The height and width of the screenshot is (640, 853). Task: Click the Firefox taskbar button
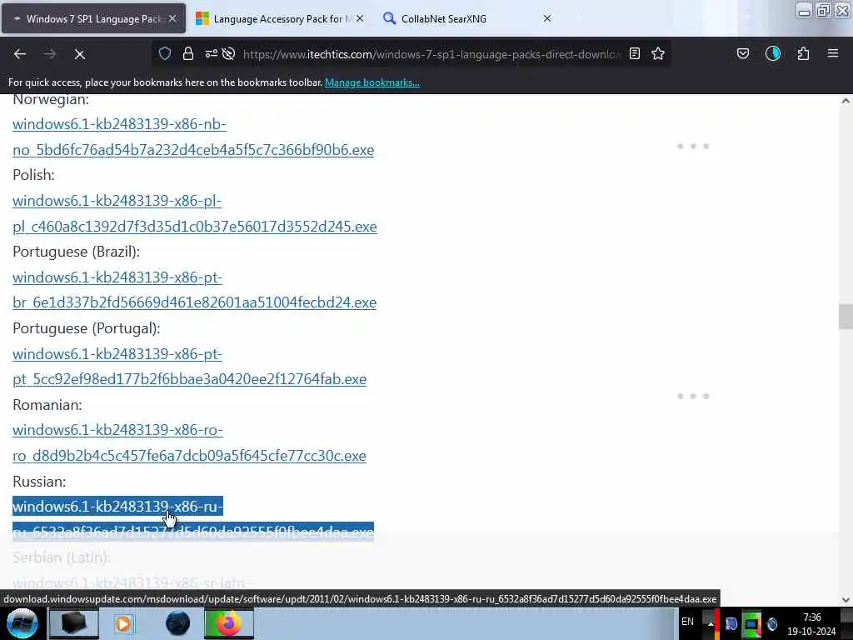click(229, 623)
